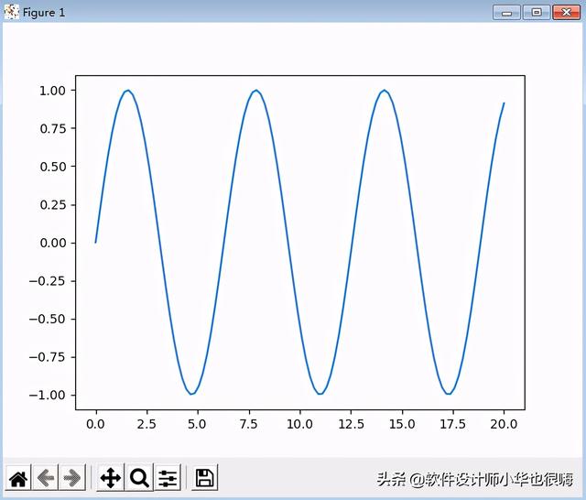
Task: Click x-axis label 0.0
Action: coord(95,424)
